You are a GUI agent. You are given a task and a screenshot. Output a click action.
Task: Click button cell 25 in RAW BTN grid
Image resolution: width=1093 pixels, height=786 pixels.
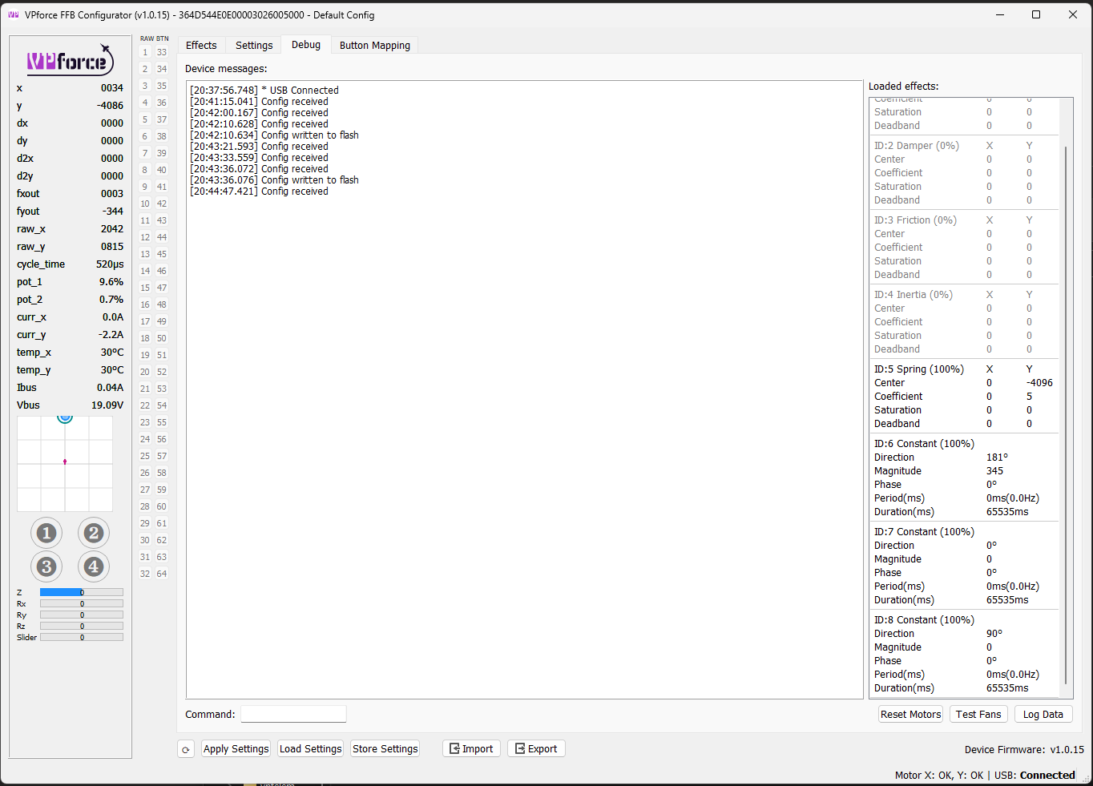(145, 456)
